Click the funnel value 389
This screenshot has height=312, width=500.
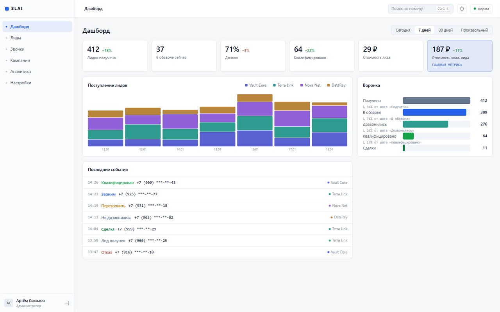(484, 112)
